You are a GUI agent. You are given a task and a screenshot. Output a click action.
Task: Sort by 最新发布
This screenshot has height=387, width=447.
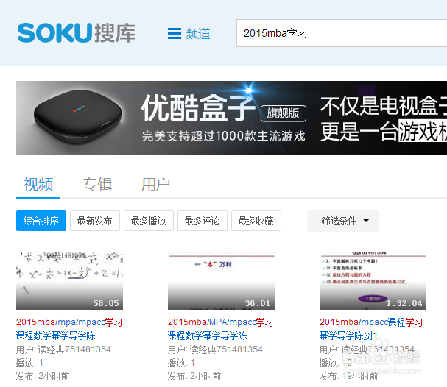tap(95, 221)
